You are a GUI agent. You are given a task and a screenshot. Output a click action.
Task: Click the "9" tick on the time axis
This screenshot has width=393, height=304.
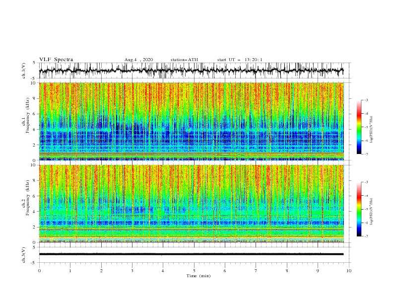[318, 271]
